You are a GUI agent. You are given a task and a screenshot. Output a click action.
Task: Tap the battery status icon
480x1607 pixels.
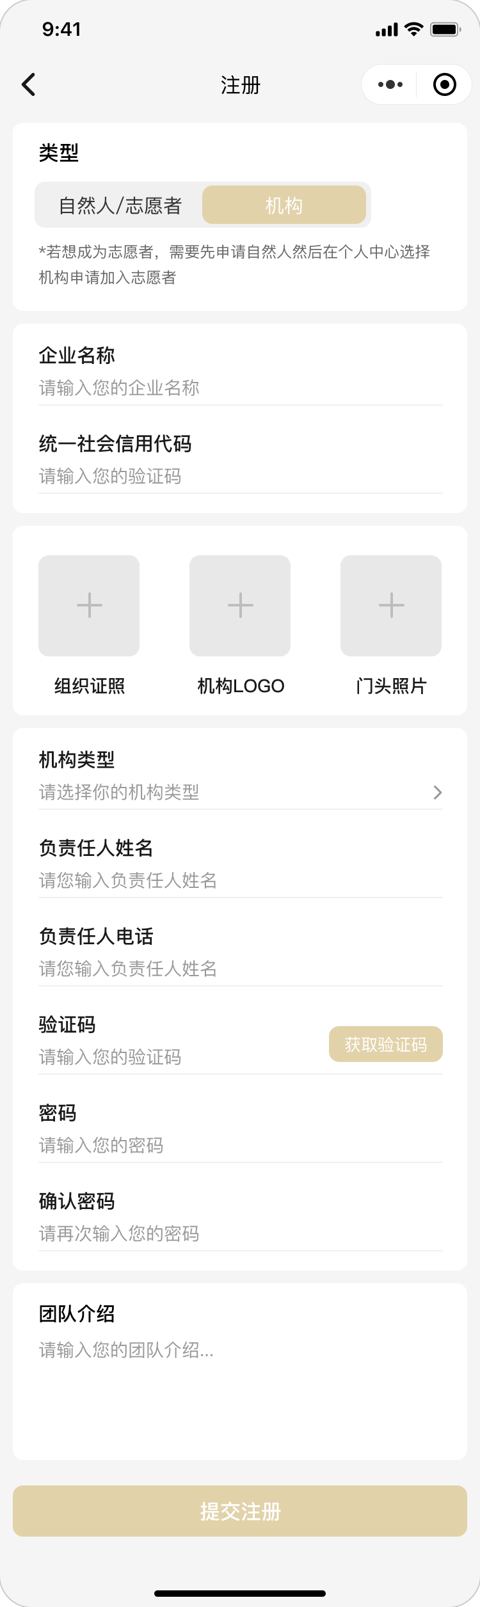point(445,29)
